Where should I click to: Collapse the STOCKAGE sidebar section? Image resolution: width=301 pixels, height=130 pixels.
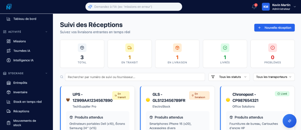click(x=46, y=73)
